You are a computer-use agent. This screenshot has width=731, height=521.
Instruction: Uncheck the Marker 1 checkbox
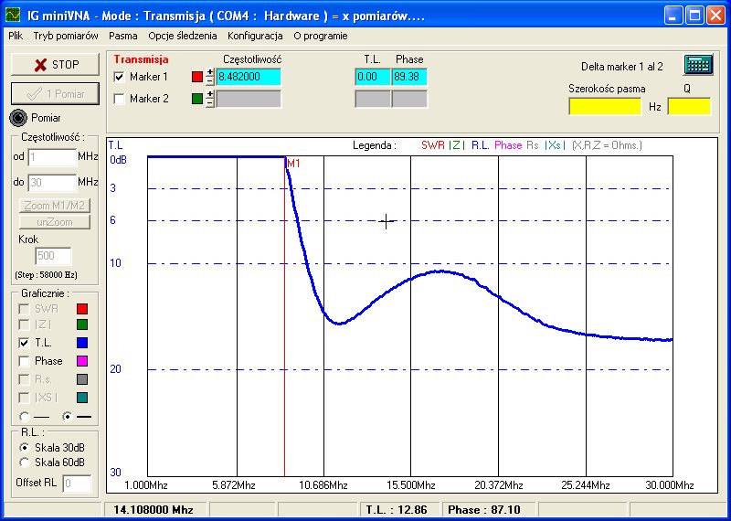click(120, 77)
